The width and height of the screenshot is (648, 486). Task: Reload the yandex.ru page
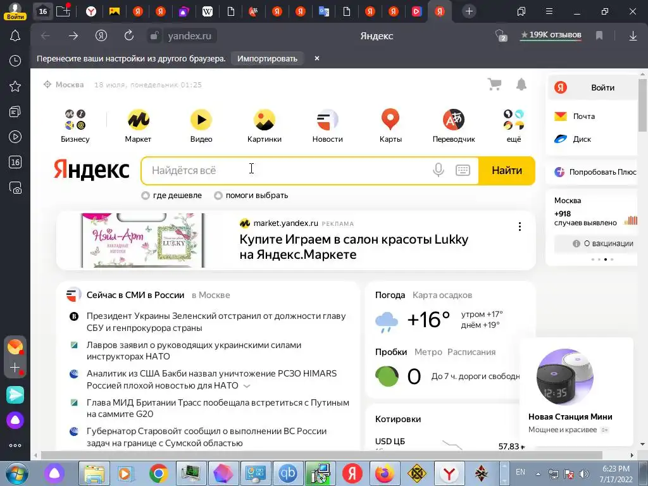pyautogui.click(x=129, y=36)
